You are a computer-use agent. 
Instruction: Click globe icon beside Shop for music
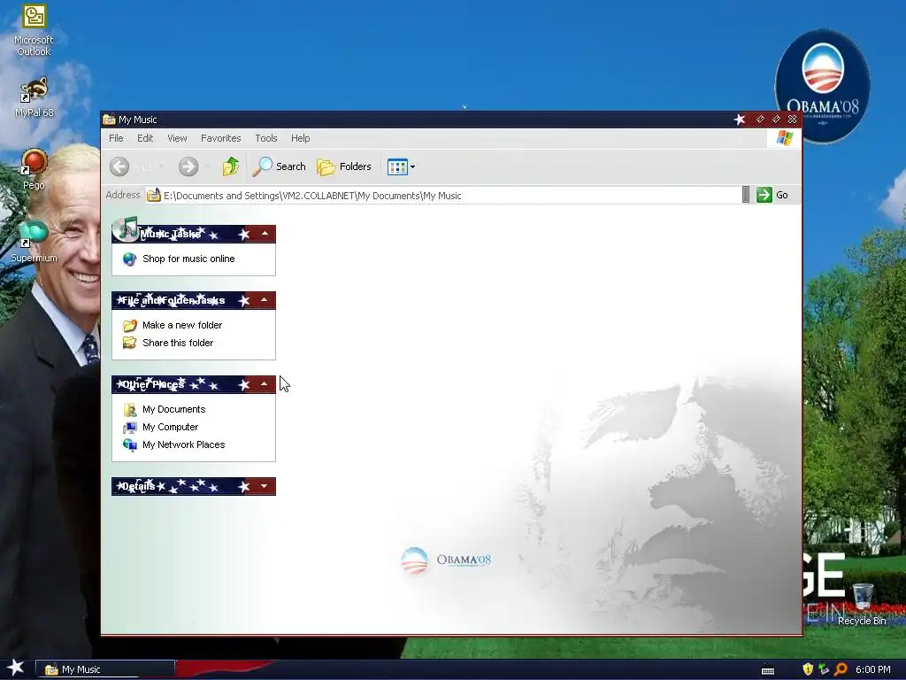pyautogui.click(x=129, y=259)
